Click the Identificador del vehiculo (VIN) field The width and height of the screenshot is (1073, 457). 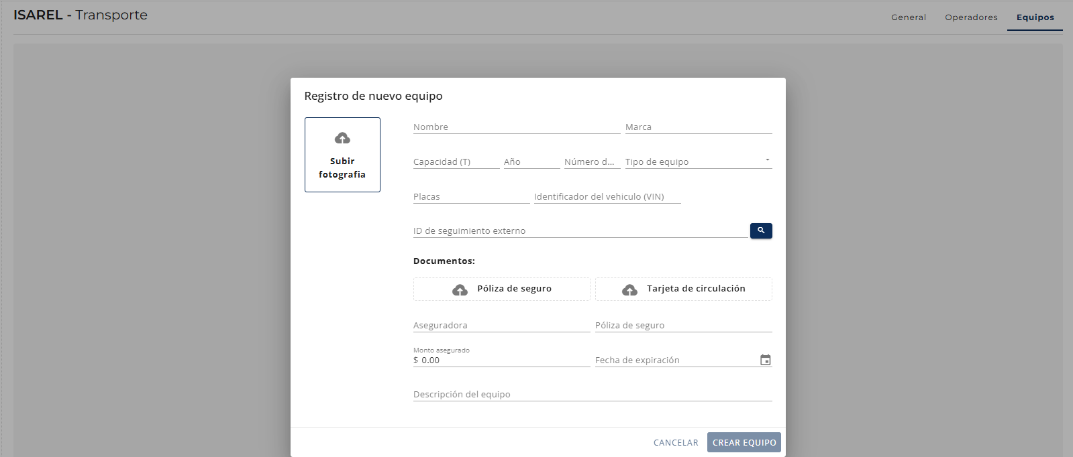pyautogui.click(x=607, y=196)
